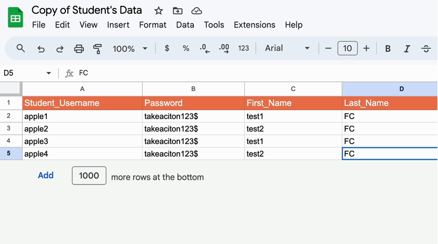Image resolution: width=438 pixels, height=244 pixels.
Task: Open the Insert menu
Action: pos(118,25)
